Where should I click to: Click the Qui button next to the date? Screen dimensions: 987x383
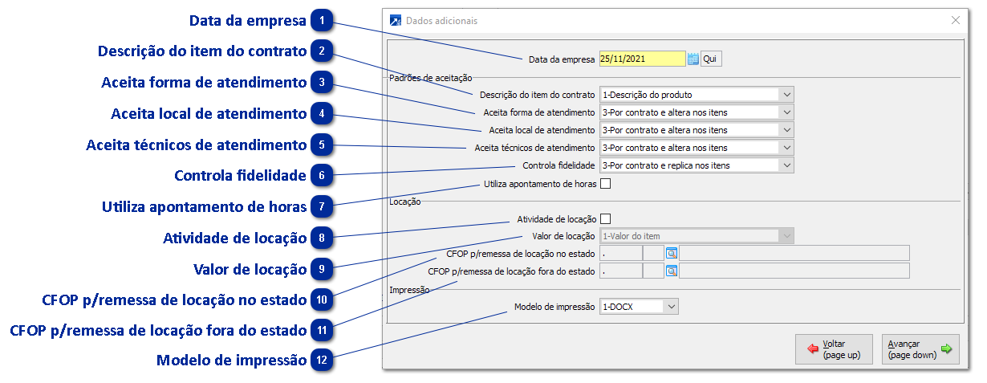[710, 59]
